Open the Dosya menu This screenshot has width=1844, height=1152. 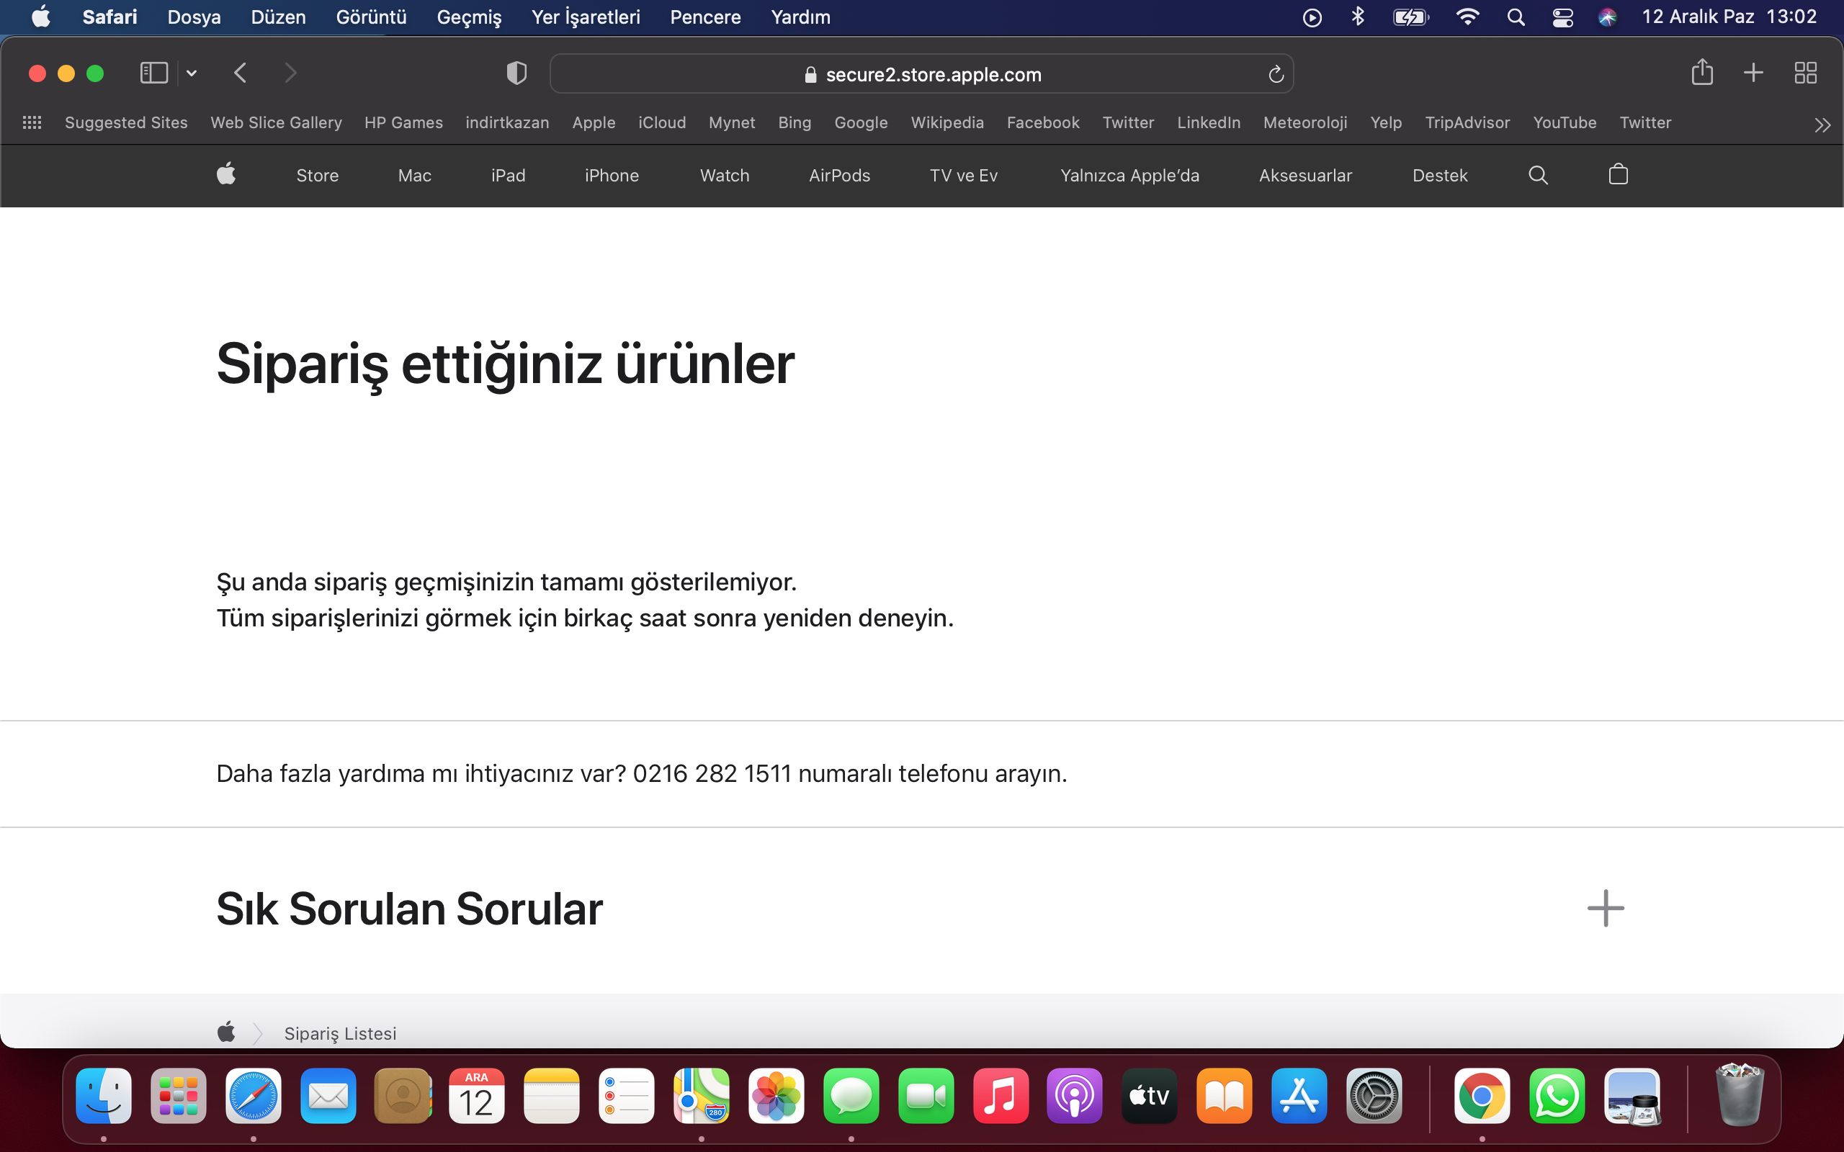coord(194,17)
